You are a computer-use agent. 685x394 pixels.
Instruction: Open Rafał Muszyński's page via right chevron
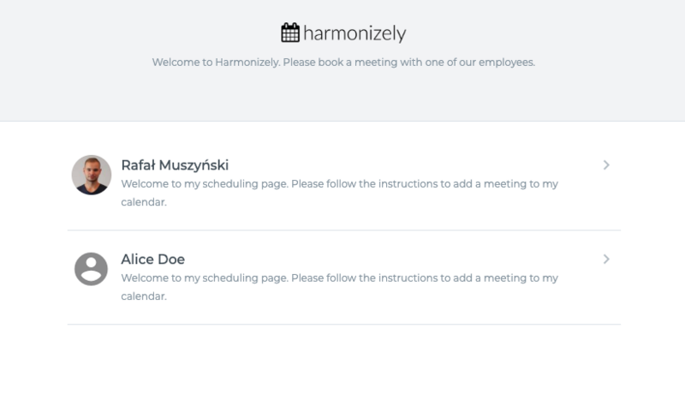point(606,164)
